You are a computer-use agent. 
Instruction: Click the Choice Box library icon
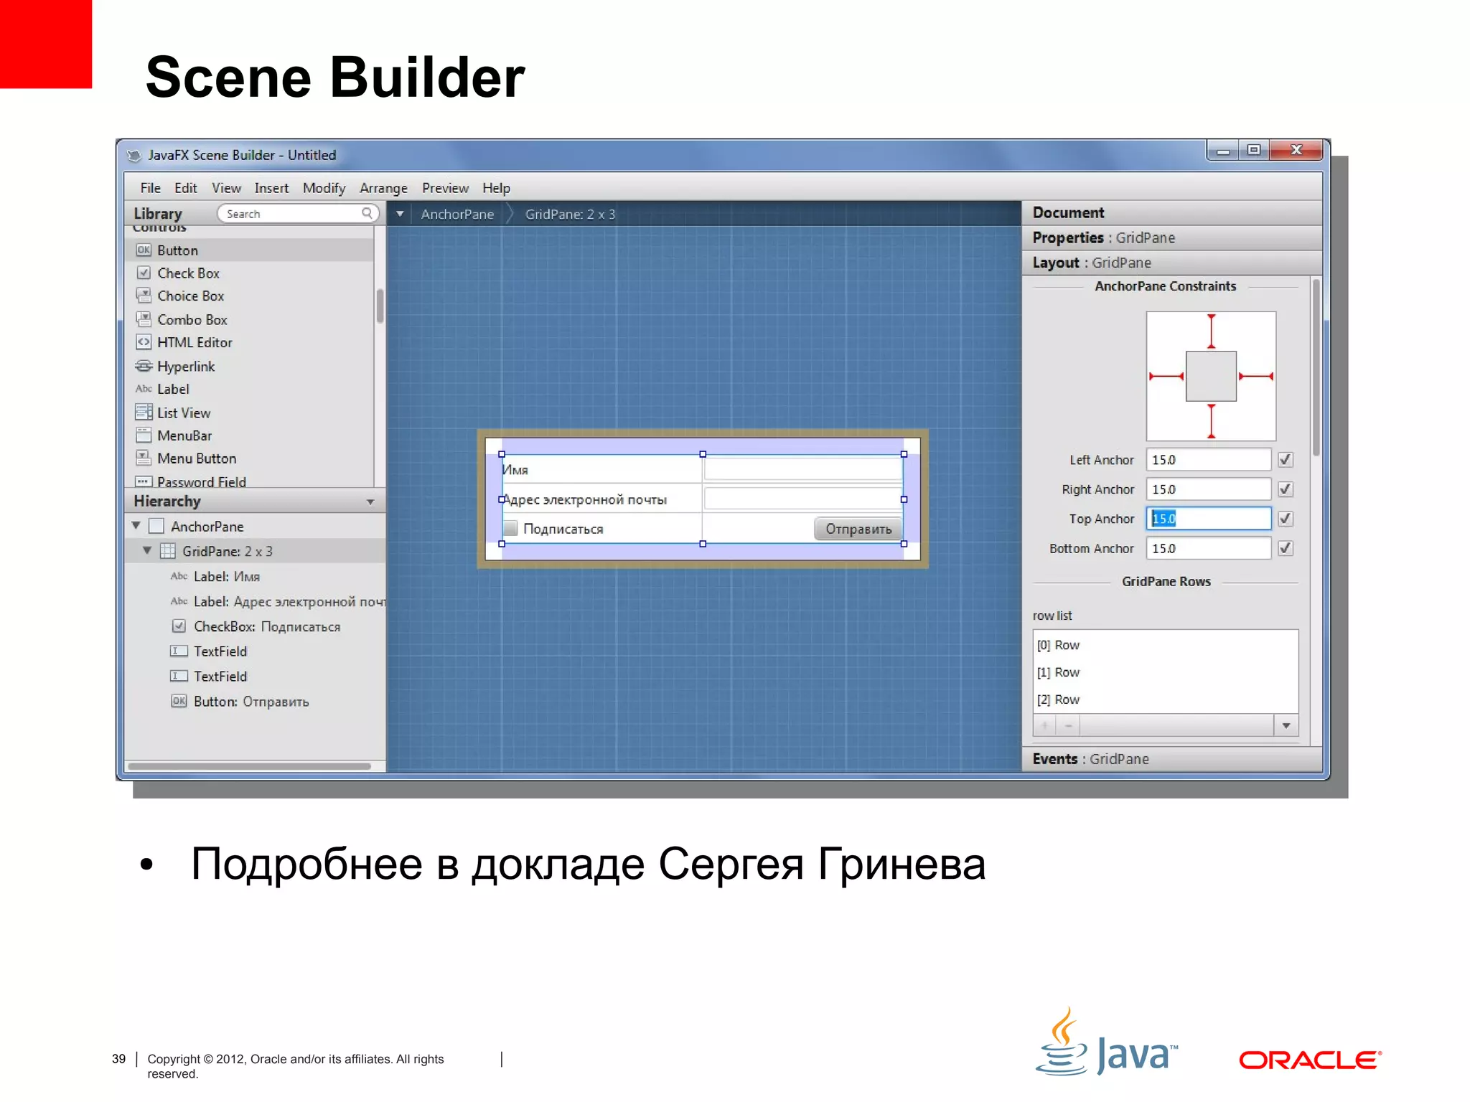[x=144, y=296]
